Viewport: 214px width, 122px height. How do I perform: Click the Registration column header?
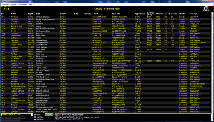140,14
